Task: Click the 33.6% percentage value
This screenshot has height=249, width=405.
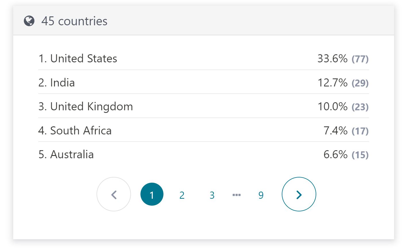Action: [333, 59]
